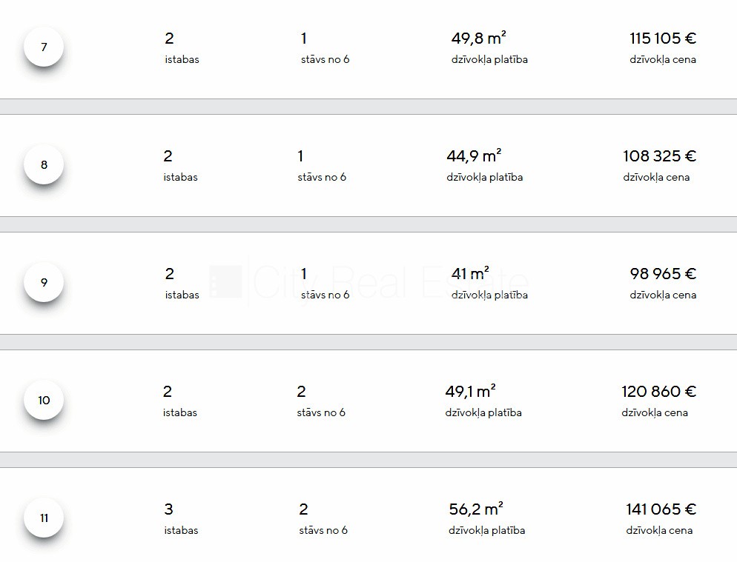Open the listing priced 108 325 €
The height and width of the screenshot is (562, 737).
[659, 156]
